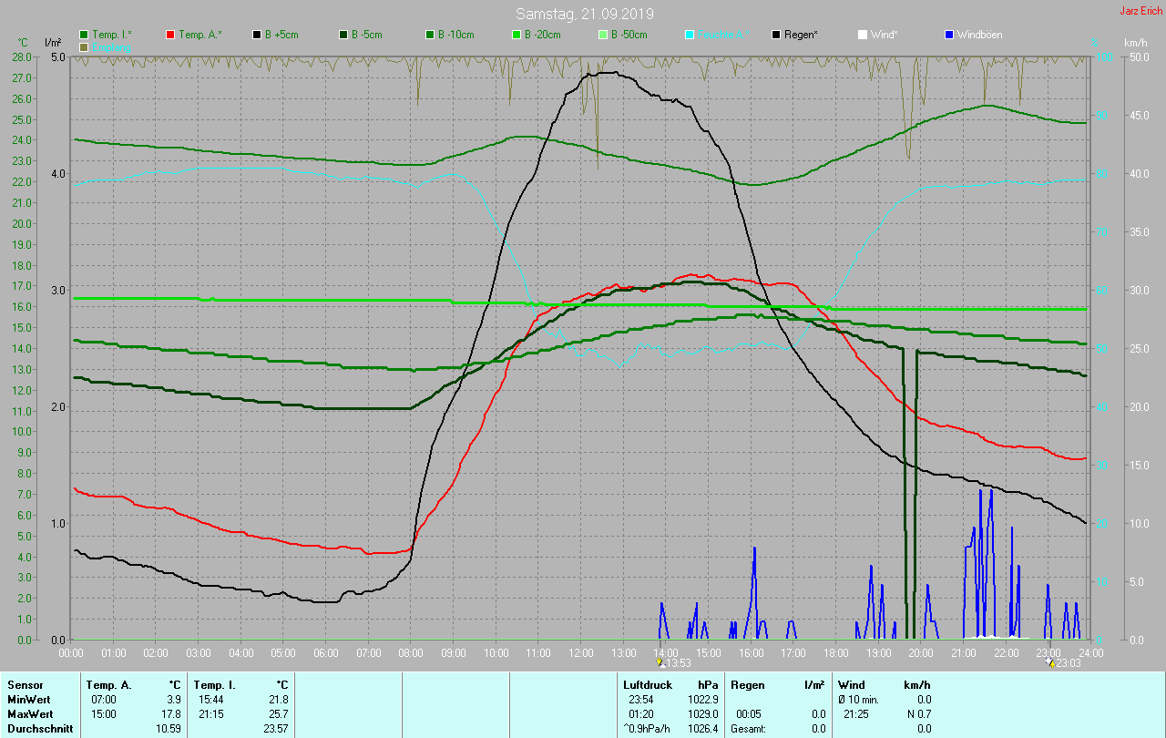Click the Temp. A. column header in table

[x=109, y=685]
